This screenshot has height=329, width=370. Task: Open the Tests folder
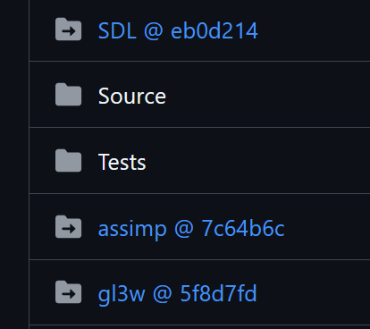coord(122,163)
